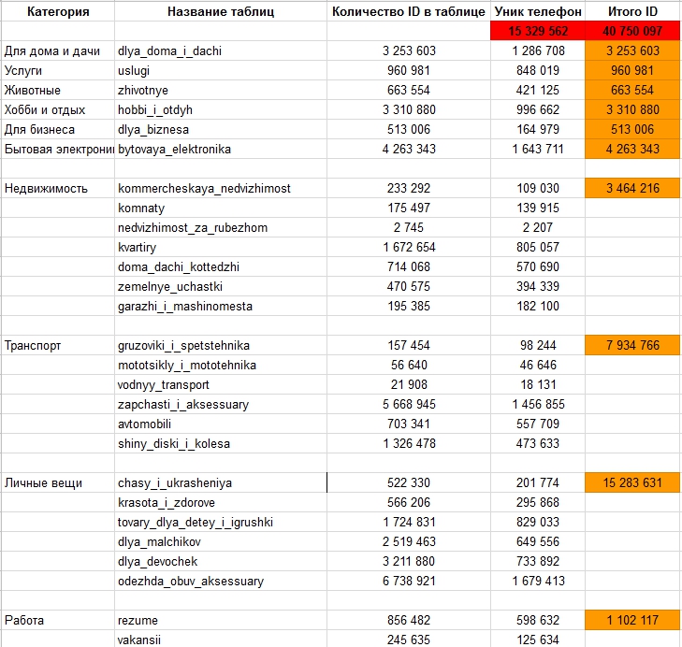This screenshot has width=682, height=647.
Task: Select the Бытовая электроника category cell
Action: (x=58, y=149)
